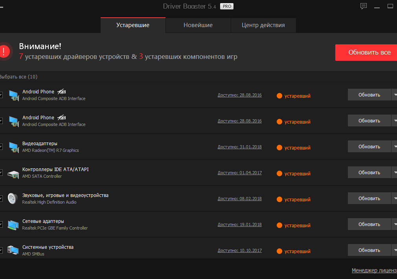Image resolution: width=397 pixels, height=279 pixels.
Task: Click the red Обновить все button
Action: point(366,53)
